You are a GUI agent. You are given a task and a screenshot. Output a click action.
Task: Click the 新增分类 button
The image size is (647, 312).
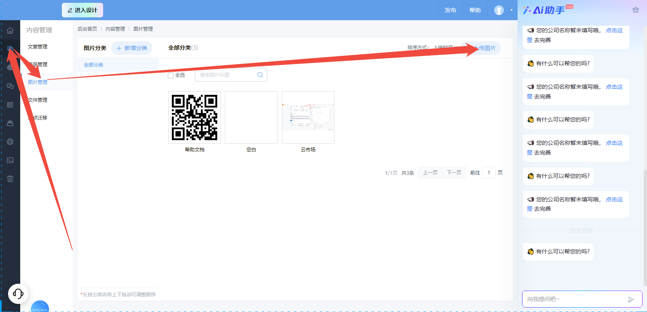(x=132, y=48)
